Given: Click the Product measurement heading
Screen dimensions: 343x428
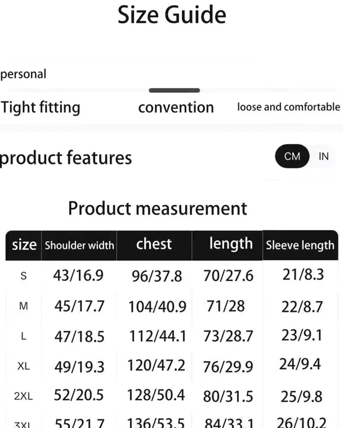Looking at the screenshot, I should tap(157, 208).
